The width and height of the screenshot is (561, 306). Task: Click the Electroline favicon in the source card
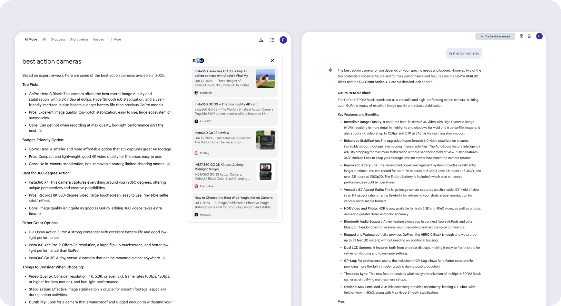pos(196,186)
